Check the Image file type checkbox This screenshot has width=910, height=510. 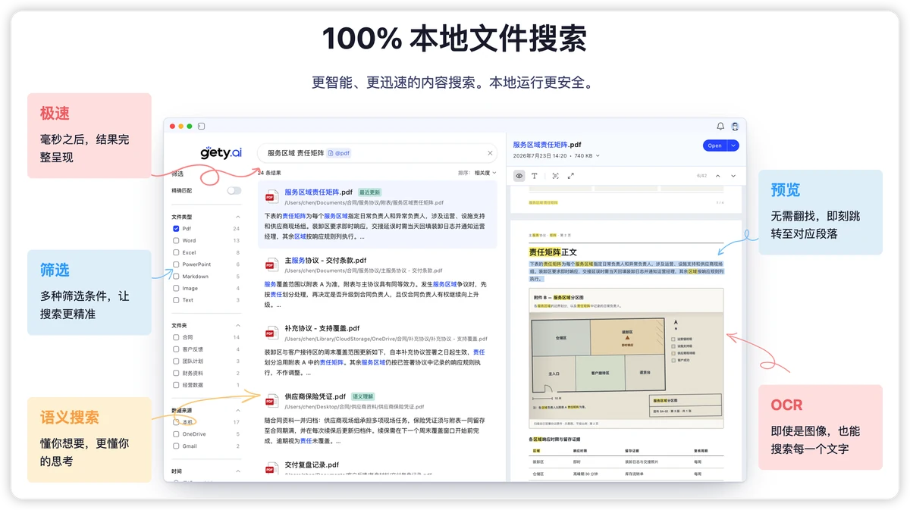coord(176,288)
